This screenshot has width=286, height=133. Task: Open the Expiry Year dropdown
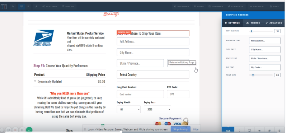tap(158, 109)
